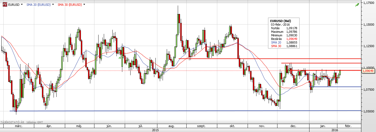376x132 pixels.
Task: Click the 1,09649 current price tag
Action: pyautogui.click(x=368, y=71)
